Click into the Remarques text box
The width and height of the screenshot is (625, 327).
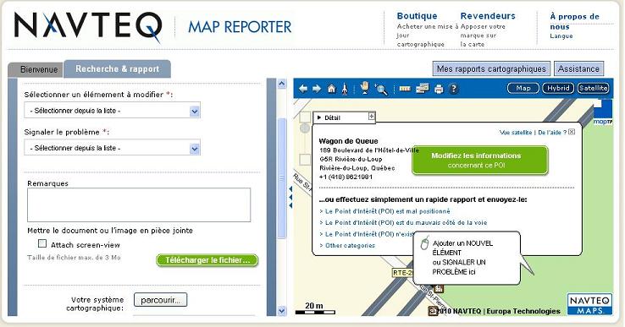139,204
